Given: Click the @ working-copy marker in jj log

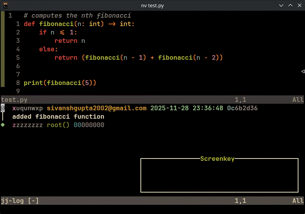Looking at the screenshot, I should 3,108.
